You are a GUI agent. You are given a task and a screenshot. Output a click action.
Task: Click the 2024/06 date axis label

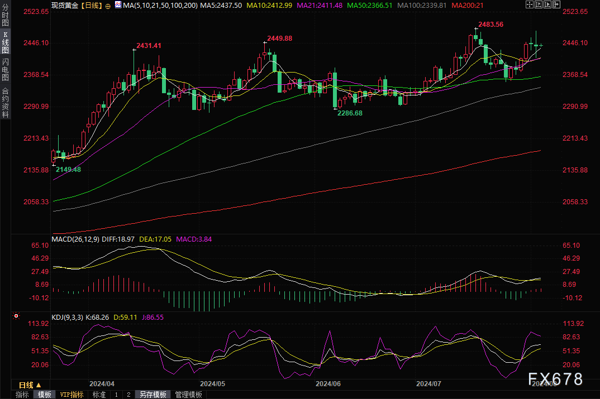[328, 384]
